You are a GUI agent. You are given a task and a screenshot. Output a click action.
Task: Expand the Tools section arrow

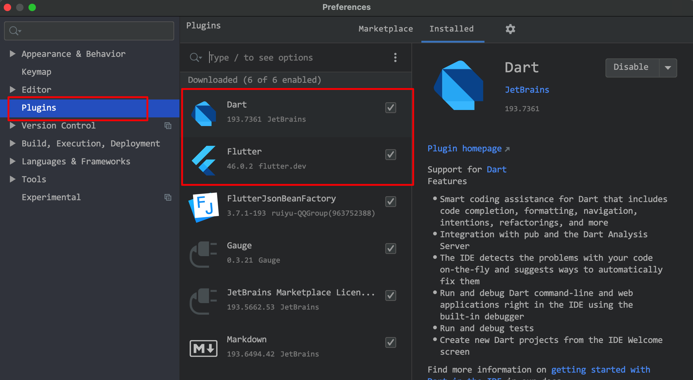point(12,179)
